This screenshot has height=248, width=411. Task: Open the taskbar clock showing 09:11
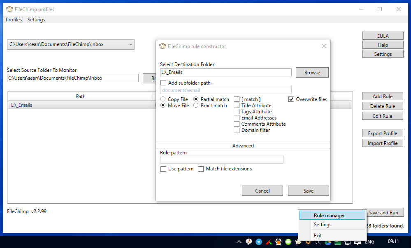(x=393, y=241)
